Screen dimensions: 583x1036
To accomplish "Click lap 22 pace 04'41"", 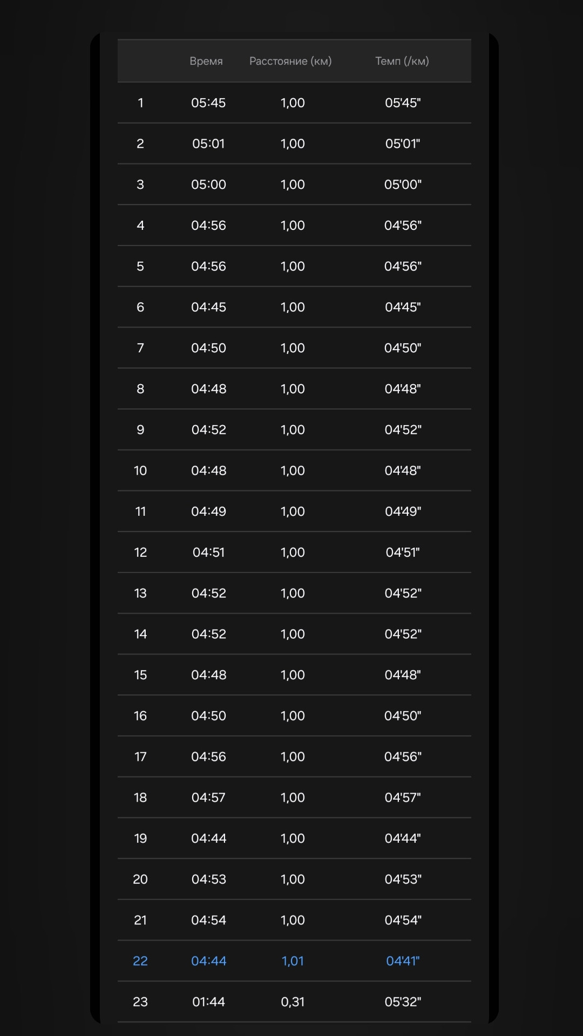I will [403, 961].
